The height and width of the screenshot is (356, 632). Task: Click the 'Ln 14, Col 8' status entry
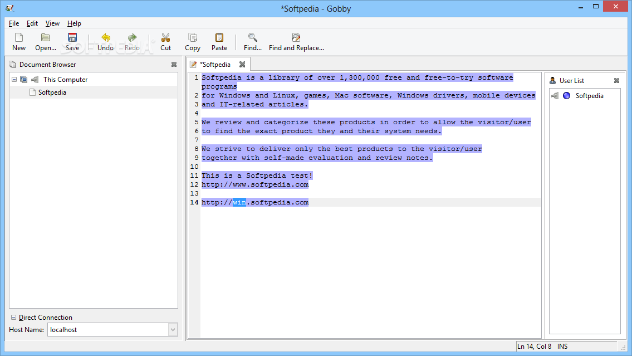(x=534, y=347)
